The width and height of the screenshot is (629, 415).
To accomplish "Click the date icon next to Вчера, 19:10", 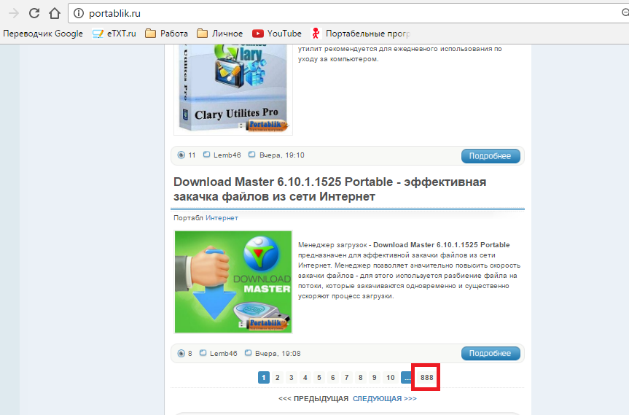I will [251, 155].
